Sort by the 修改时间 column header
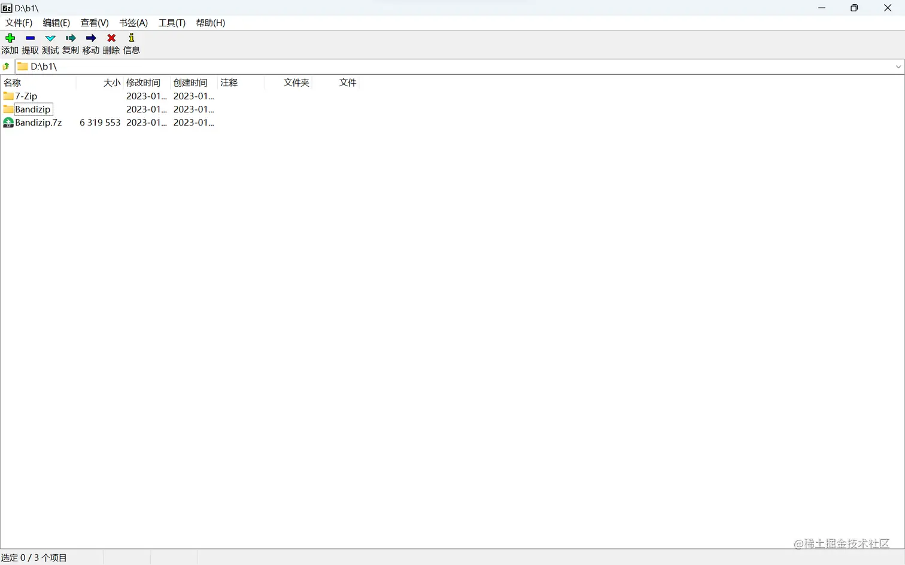 tap(147, 83)
